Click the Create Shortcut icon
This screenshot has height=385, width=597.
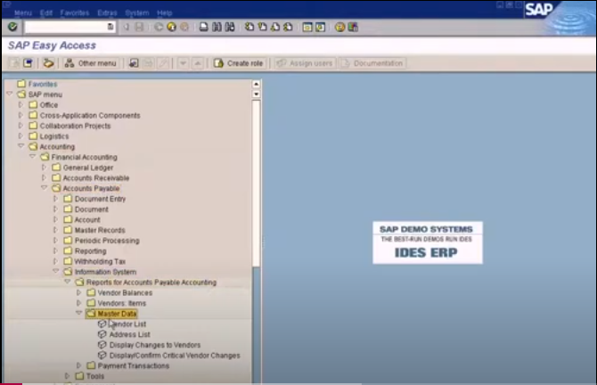pyautogui.click(x=320, y=27)
